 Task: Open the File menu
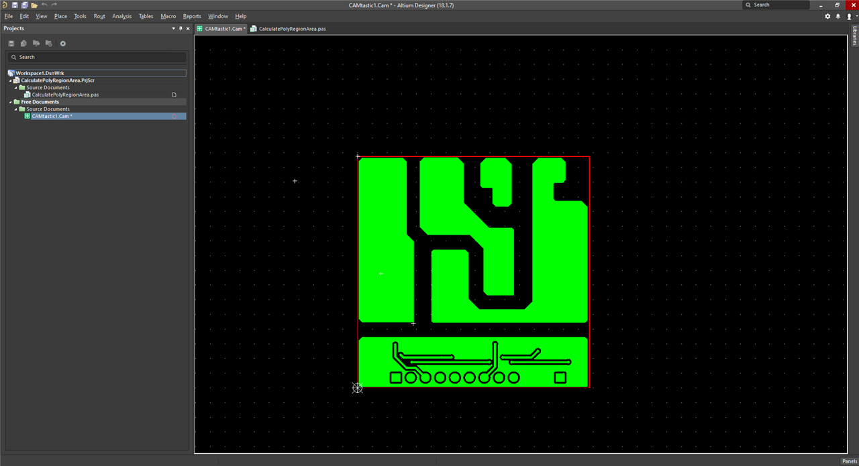[9, 16]
